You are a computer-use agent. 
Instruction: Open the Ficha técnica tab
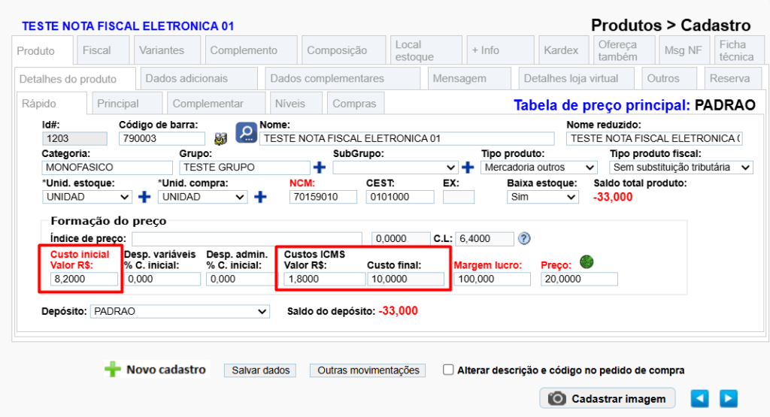click(x=739, y=50)
